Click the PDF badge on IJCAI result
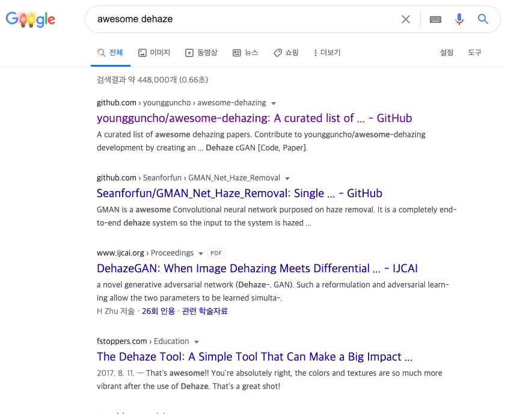The width and height of the screenshot is (505, 414). [216, 253]
